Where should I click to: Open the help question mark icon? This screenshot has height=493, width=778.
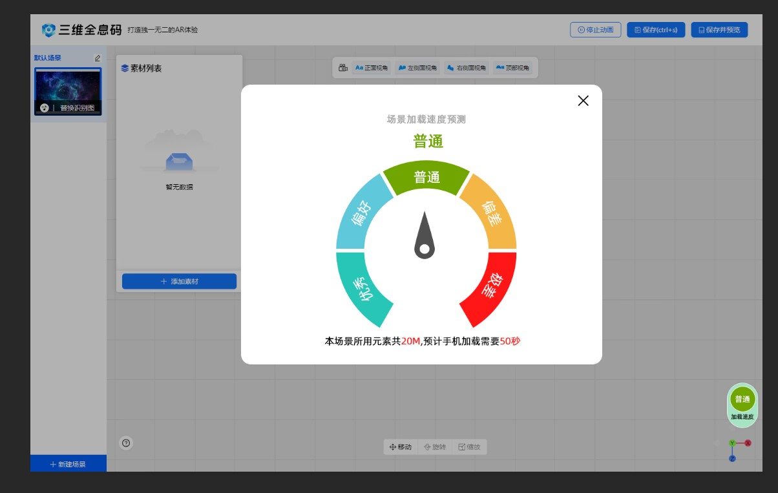[126, 443]
